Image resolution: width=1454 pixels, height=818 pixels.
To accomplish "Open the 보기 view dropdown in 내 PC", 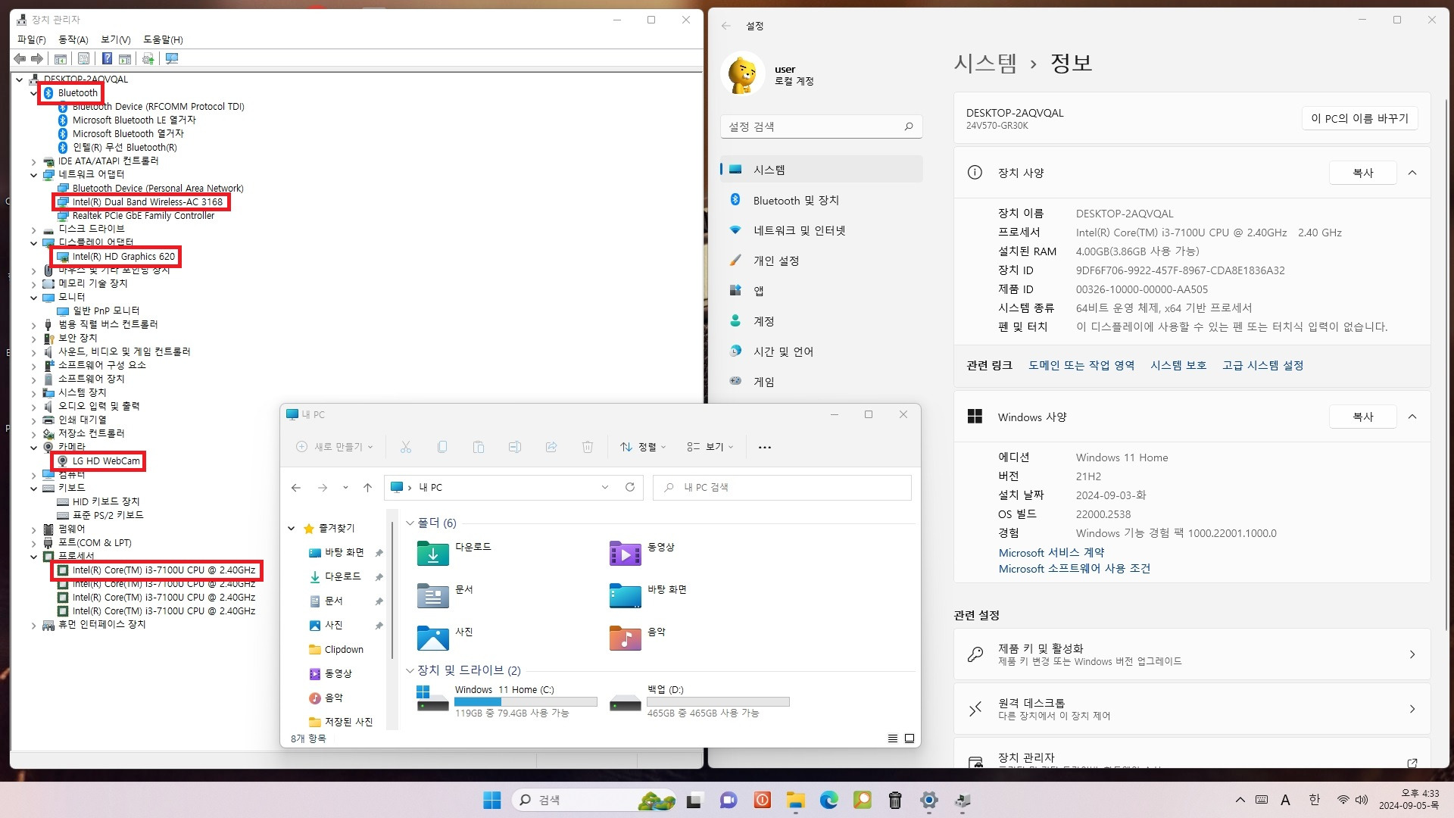I will point(710,447).
